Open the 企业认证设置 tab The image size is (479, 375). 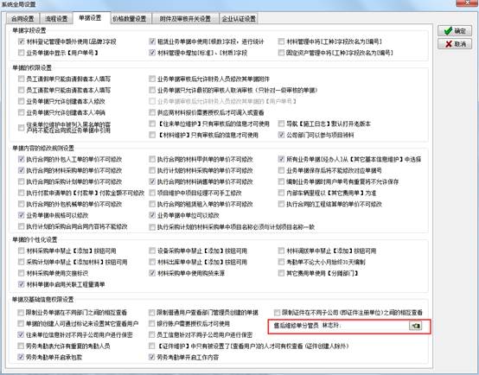(x=239, y=19)
